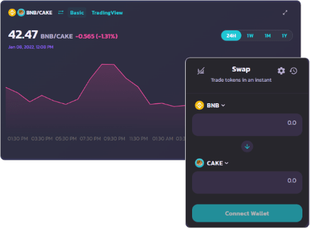Focus the BNB amount input field

point(247,125)
